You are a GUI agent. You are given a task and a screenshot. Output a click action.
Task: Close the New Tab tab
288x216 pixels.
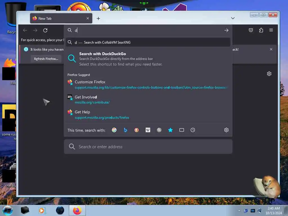88,18
